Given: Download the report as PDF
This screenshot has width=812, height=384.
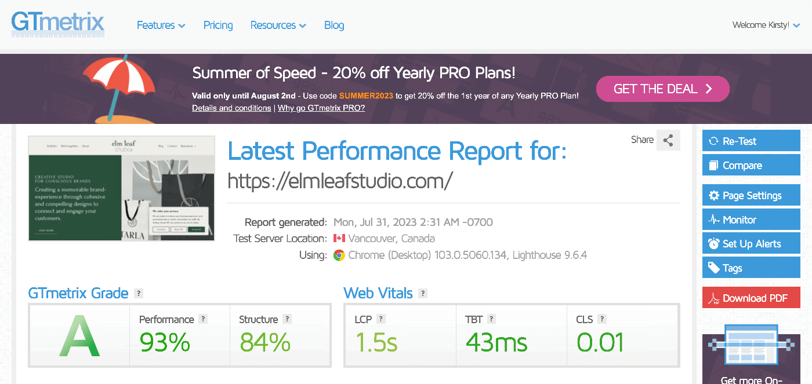Looking at the screenshot, I should point(751,298).
